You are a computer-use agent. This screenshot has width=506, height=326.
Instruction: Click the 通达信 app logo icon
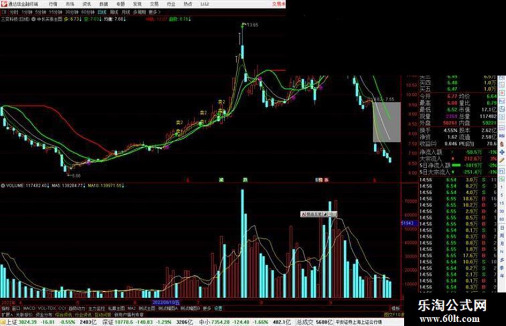(4, 4)
